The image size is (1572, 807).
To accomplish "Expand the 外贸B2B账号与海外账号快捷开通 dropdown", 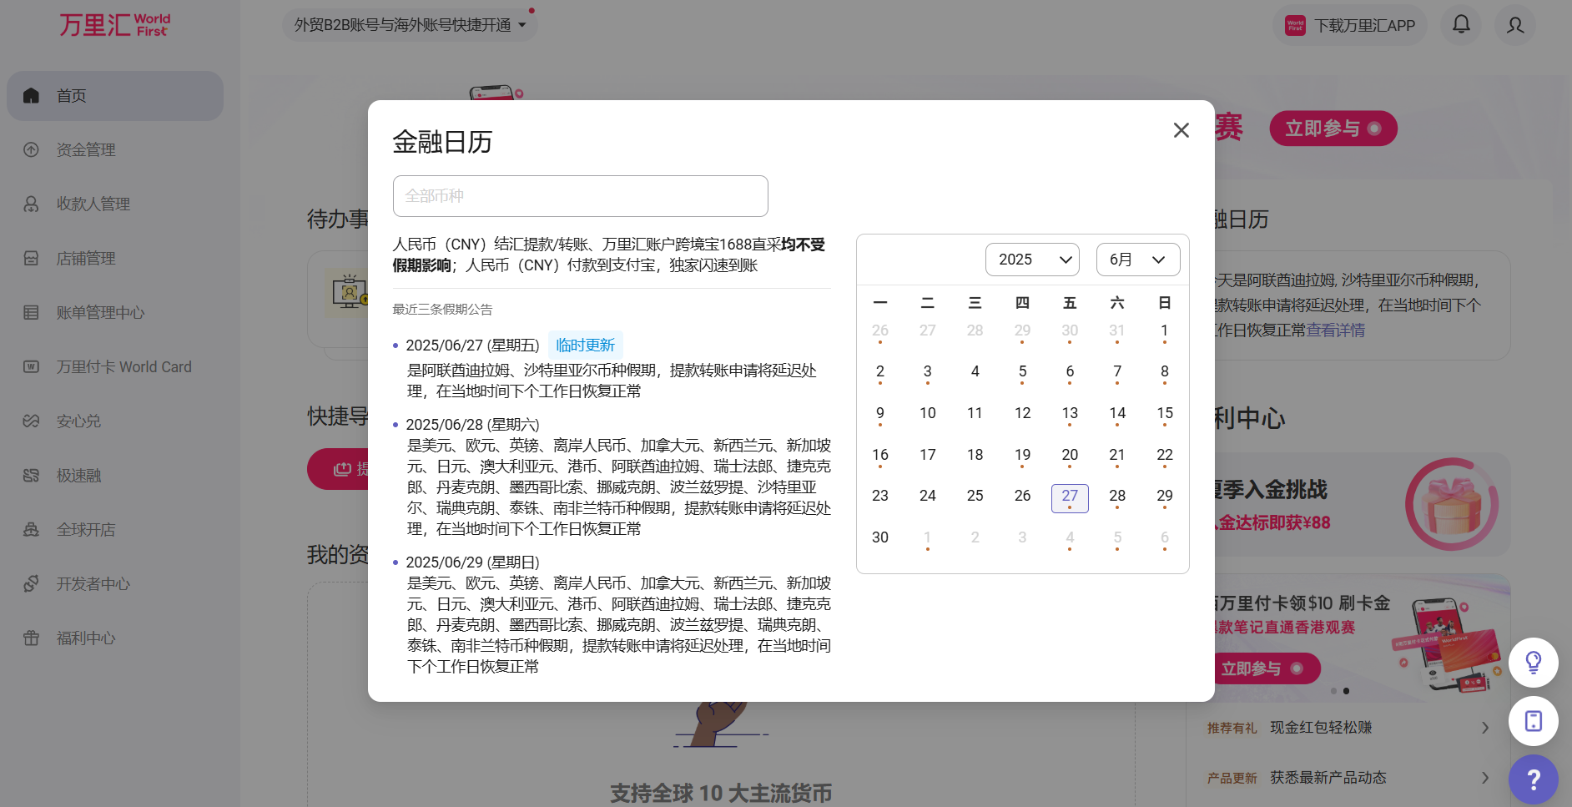I will click(410, 25).
